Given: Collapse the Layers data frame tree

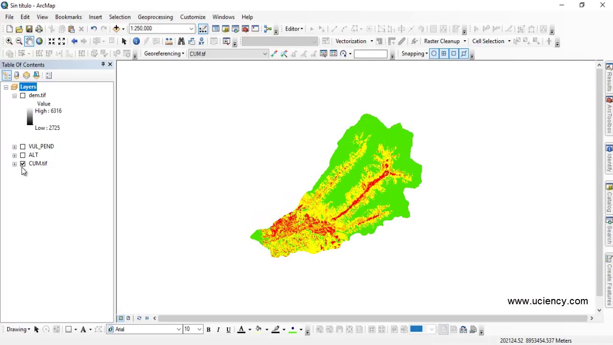Looking at the screenshot, I should point(6,87).
